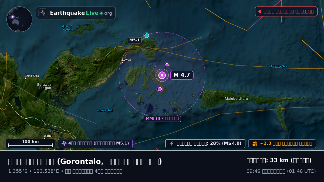Click the red dot in the alert banner
This screenshot has height=182, width=324.
pos(260,11)
